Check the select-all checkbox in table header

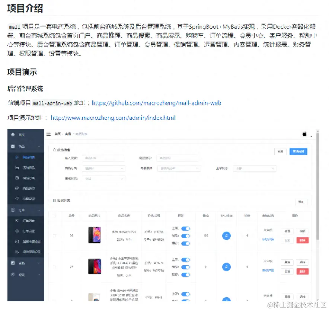point(54,216)
